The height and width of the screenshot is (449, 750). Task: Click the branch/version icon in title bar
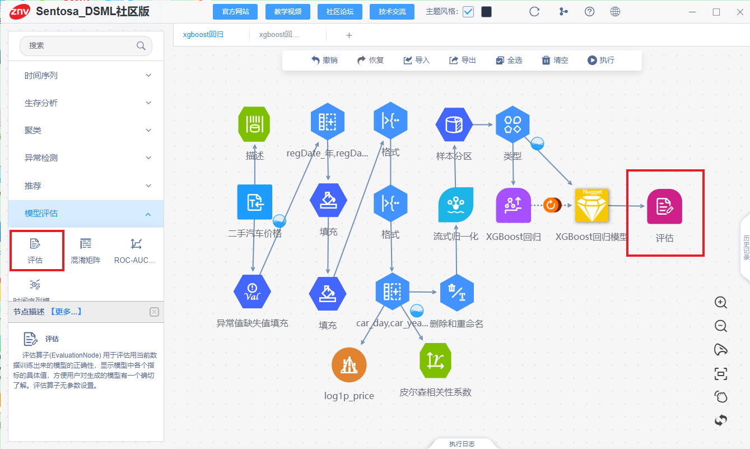[563, 12]
